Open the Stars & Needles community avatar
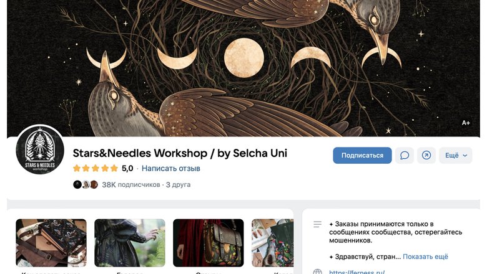487x274 pixels. [40, 151]
